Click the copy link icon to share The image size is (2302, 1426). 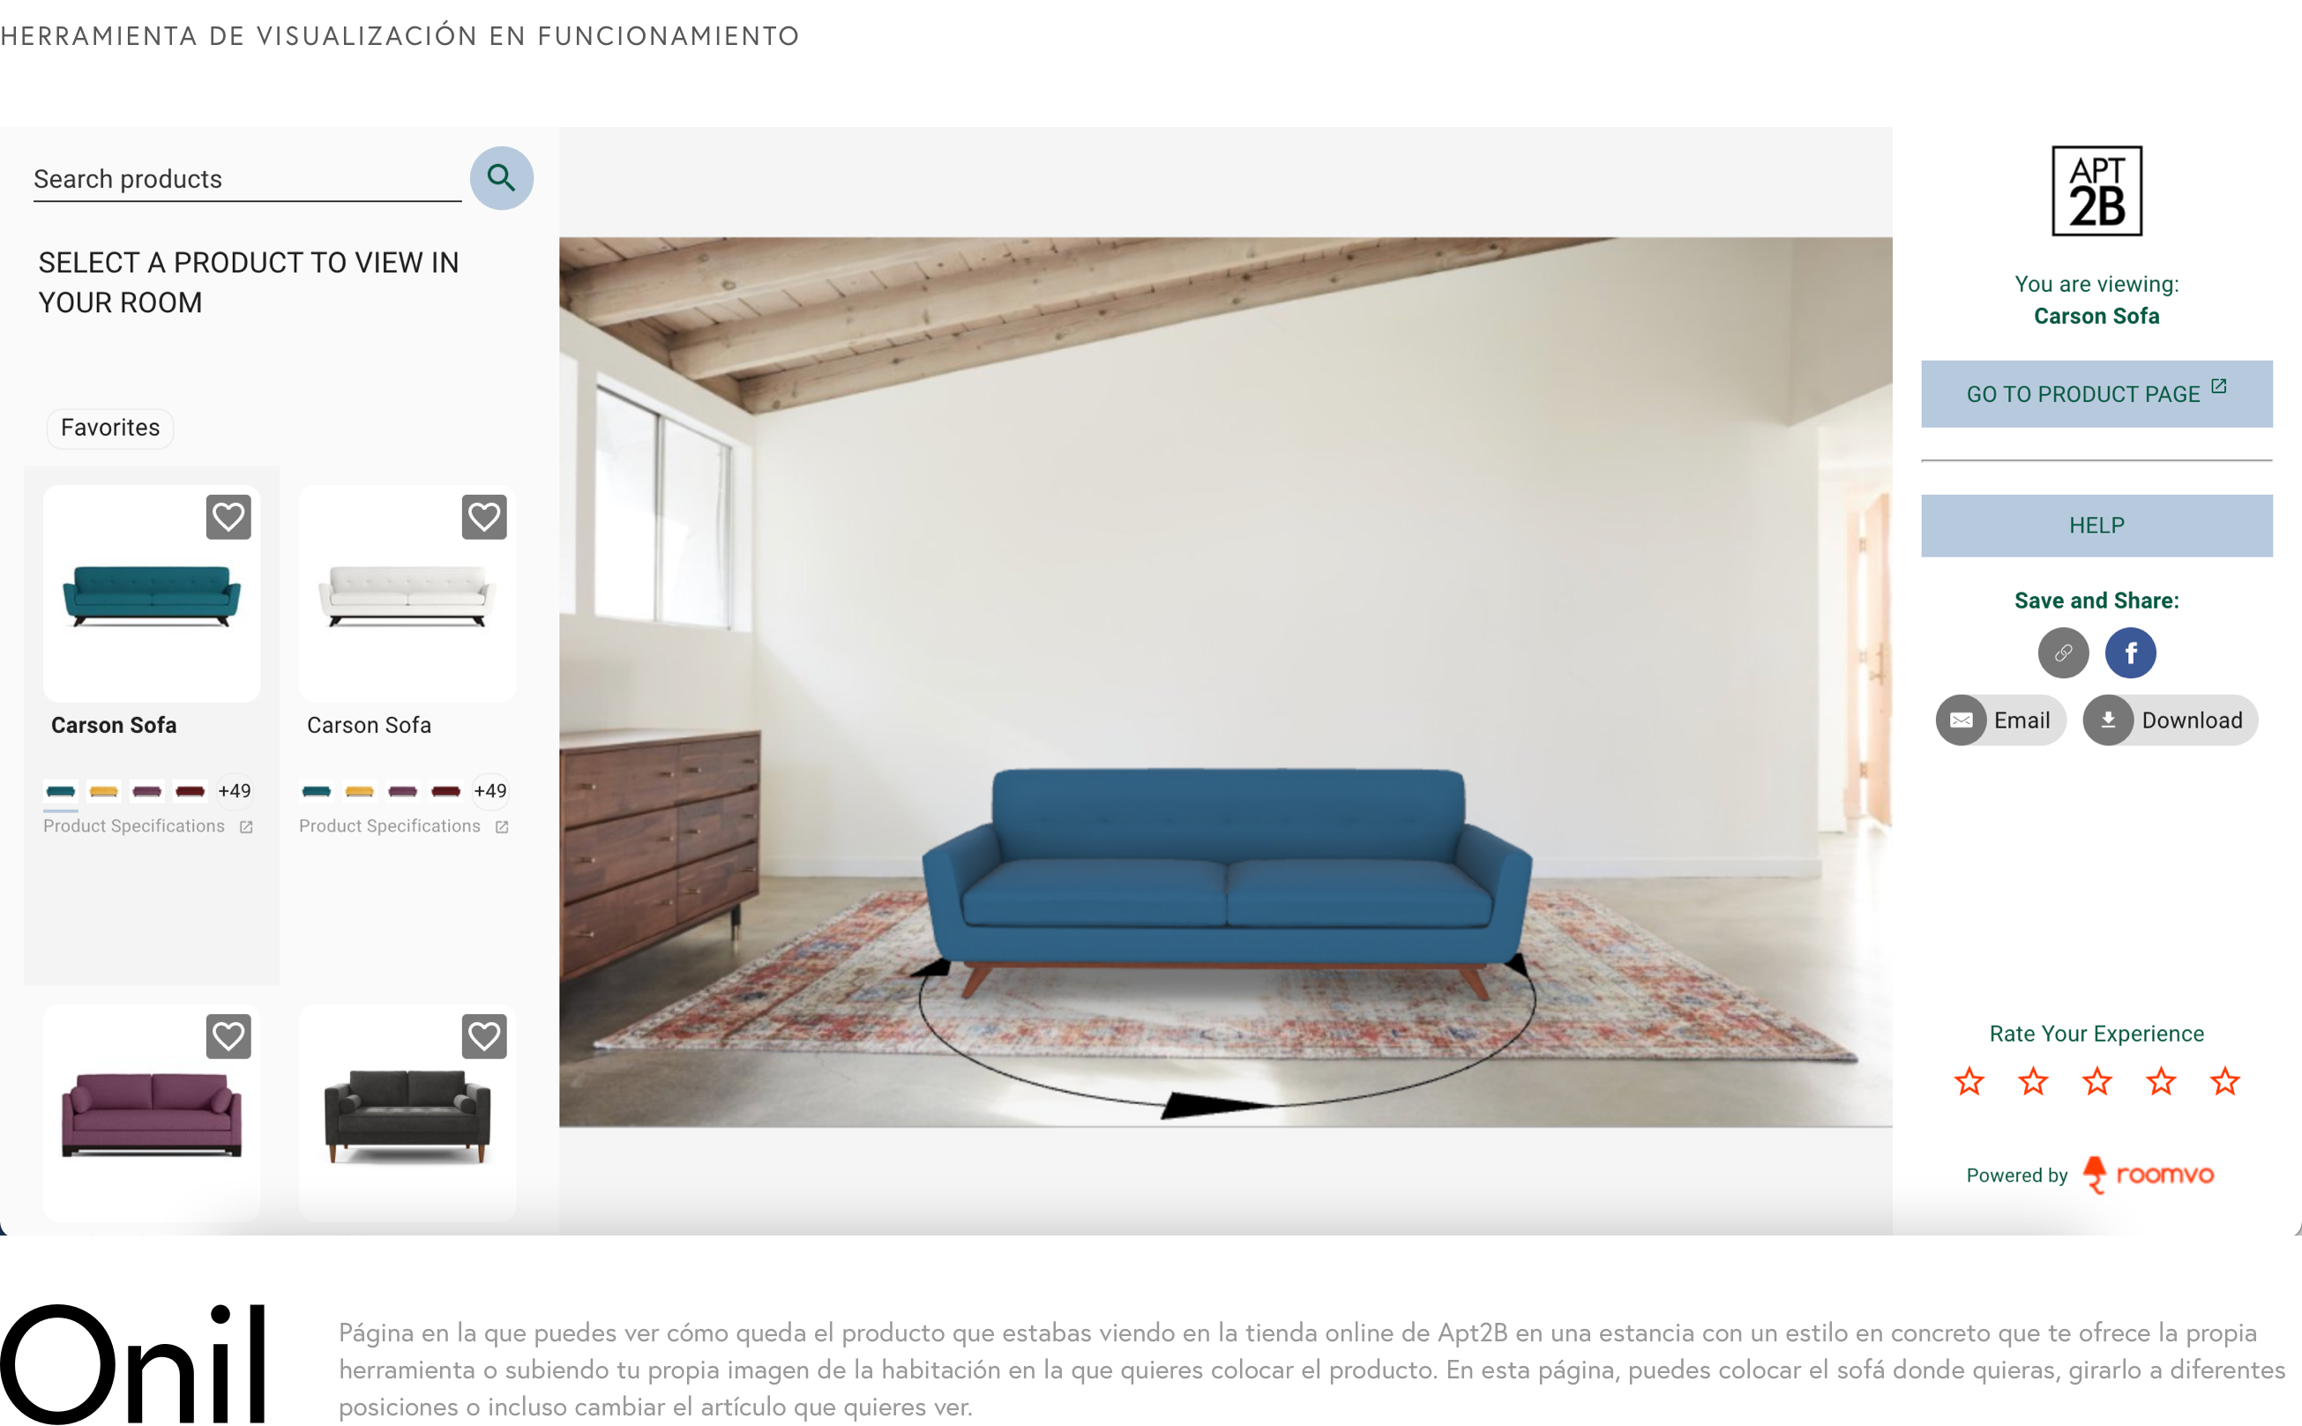[x=2062, y=652]
